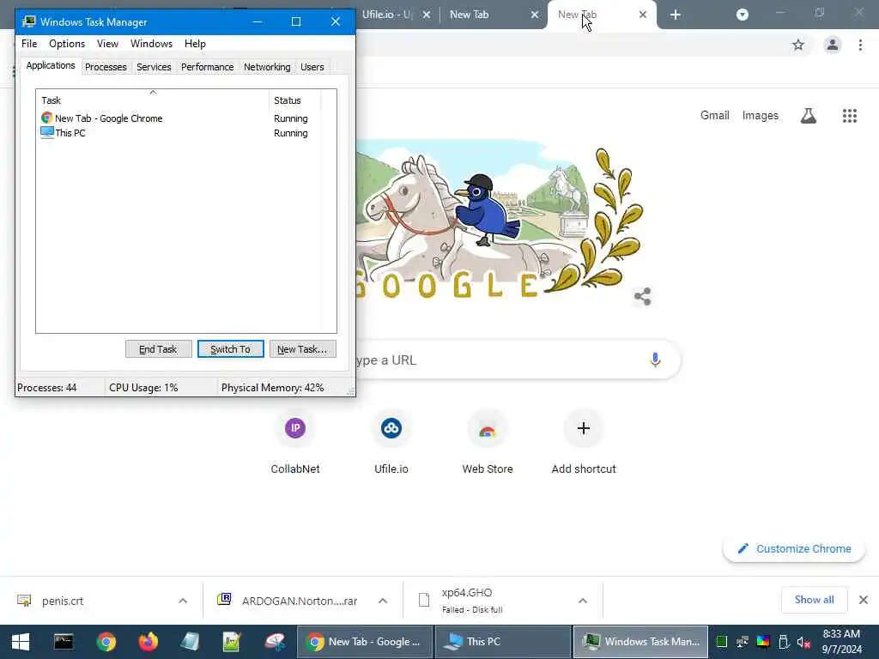
Task: Share the Google Doodle
Action: point(642,296)
